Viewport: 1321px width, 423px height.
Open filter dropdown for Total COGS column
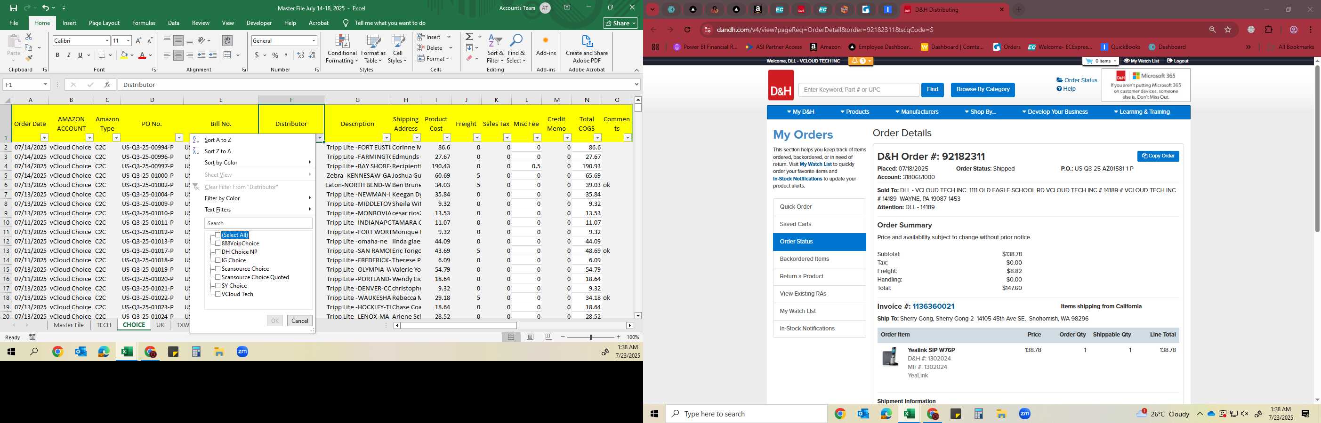point(597,138)
